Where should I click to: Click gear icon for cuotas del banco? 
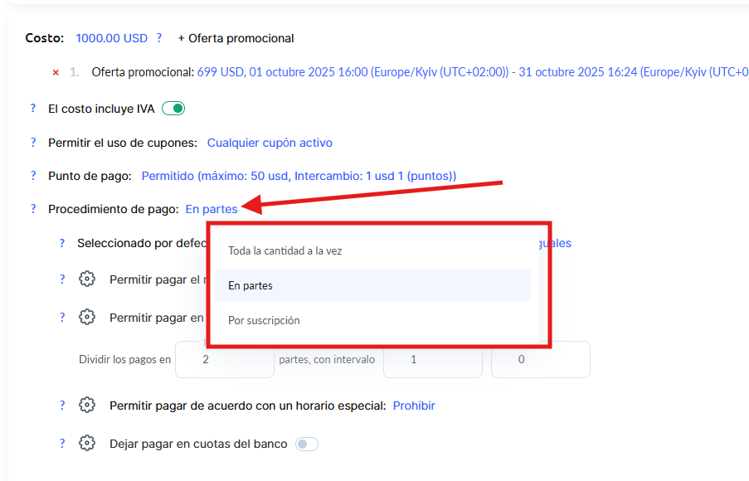[x=87, y=444]
